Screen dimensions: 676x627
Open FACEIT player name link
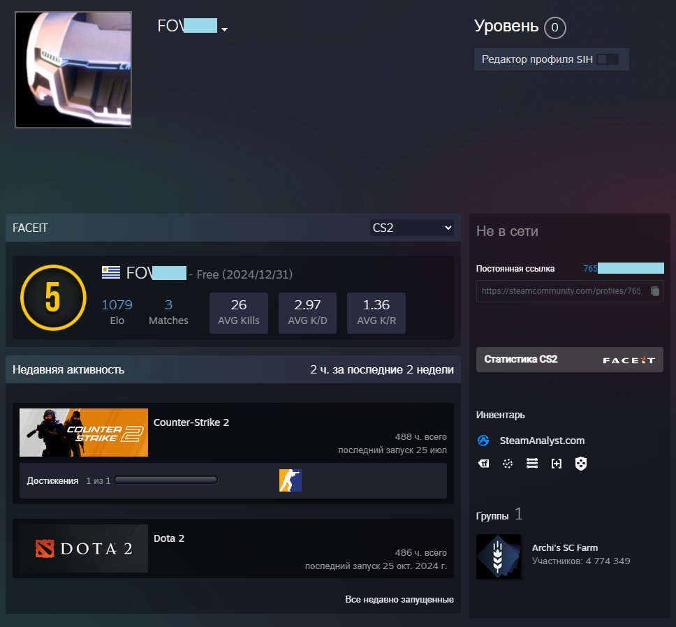point(156,273)
